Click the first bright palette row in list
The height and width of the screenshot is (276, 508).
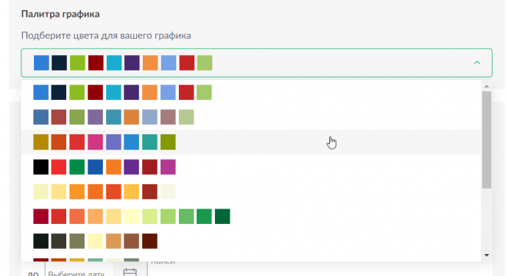coord(251,92)
